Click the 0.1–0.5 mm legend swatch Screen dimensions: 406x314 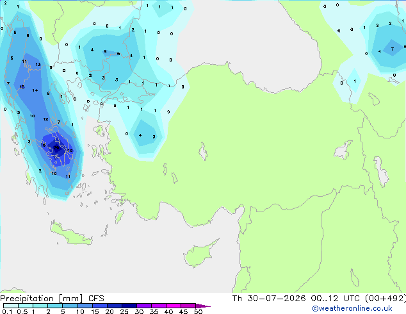(11, 306)
